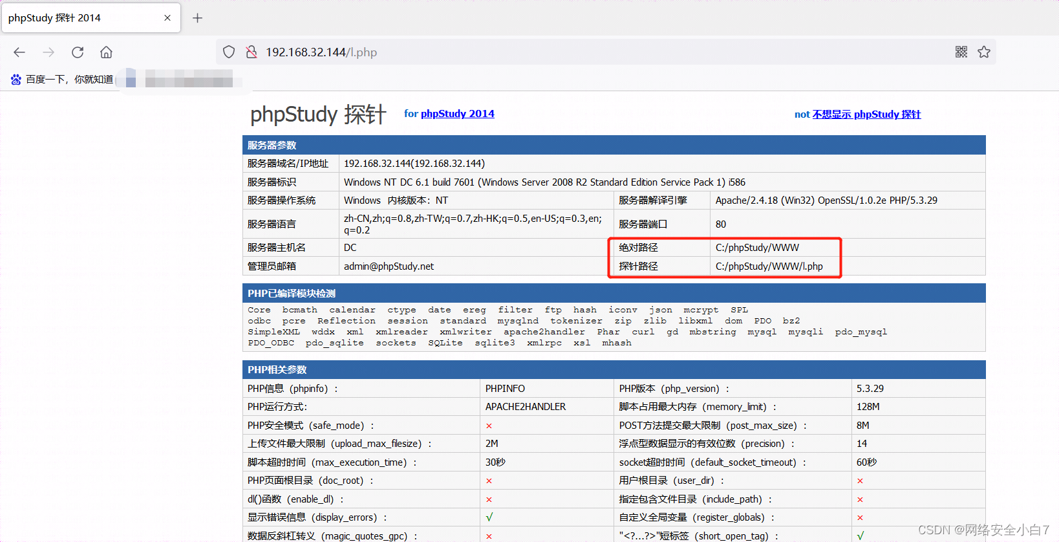Open the 百度一下，你就知道 bookmark
This screenshot has height=542, width=1059.
coord(62,80)
